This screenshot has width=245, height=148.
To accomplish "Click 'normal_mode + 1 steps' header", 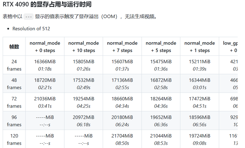I will (x=199, y=47).
